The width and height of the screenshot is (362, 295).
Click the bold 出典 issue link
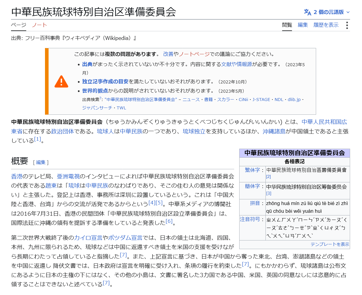pos(87,64)
